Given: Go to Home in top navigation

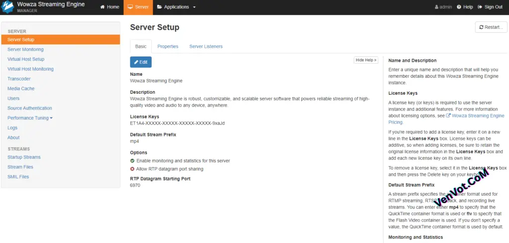Looking at the screenshot, I should [x=110, y=7].
